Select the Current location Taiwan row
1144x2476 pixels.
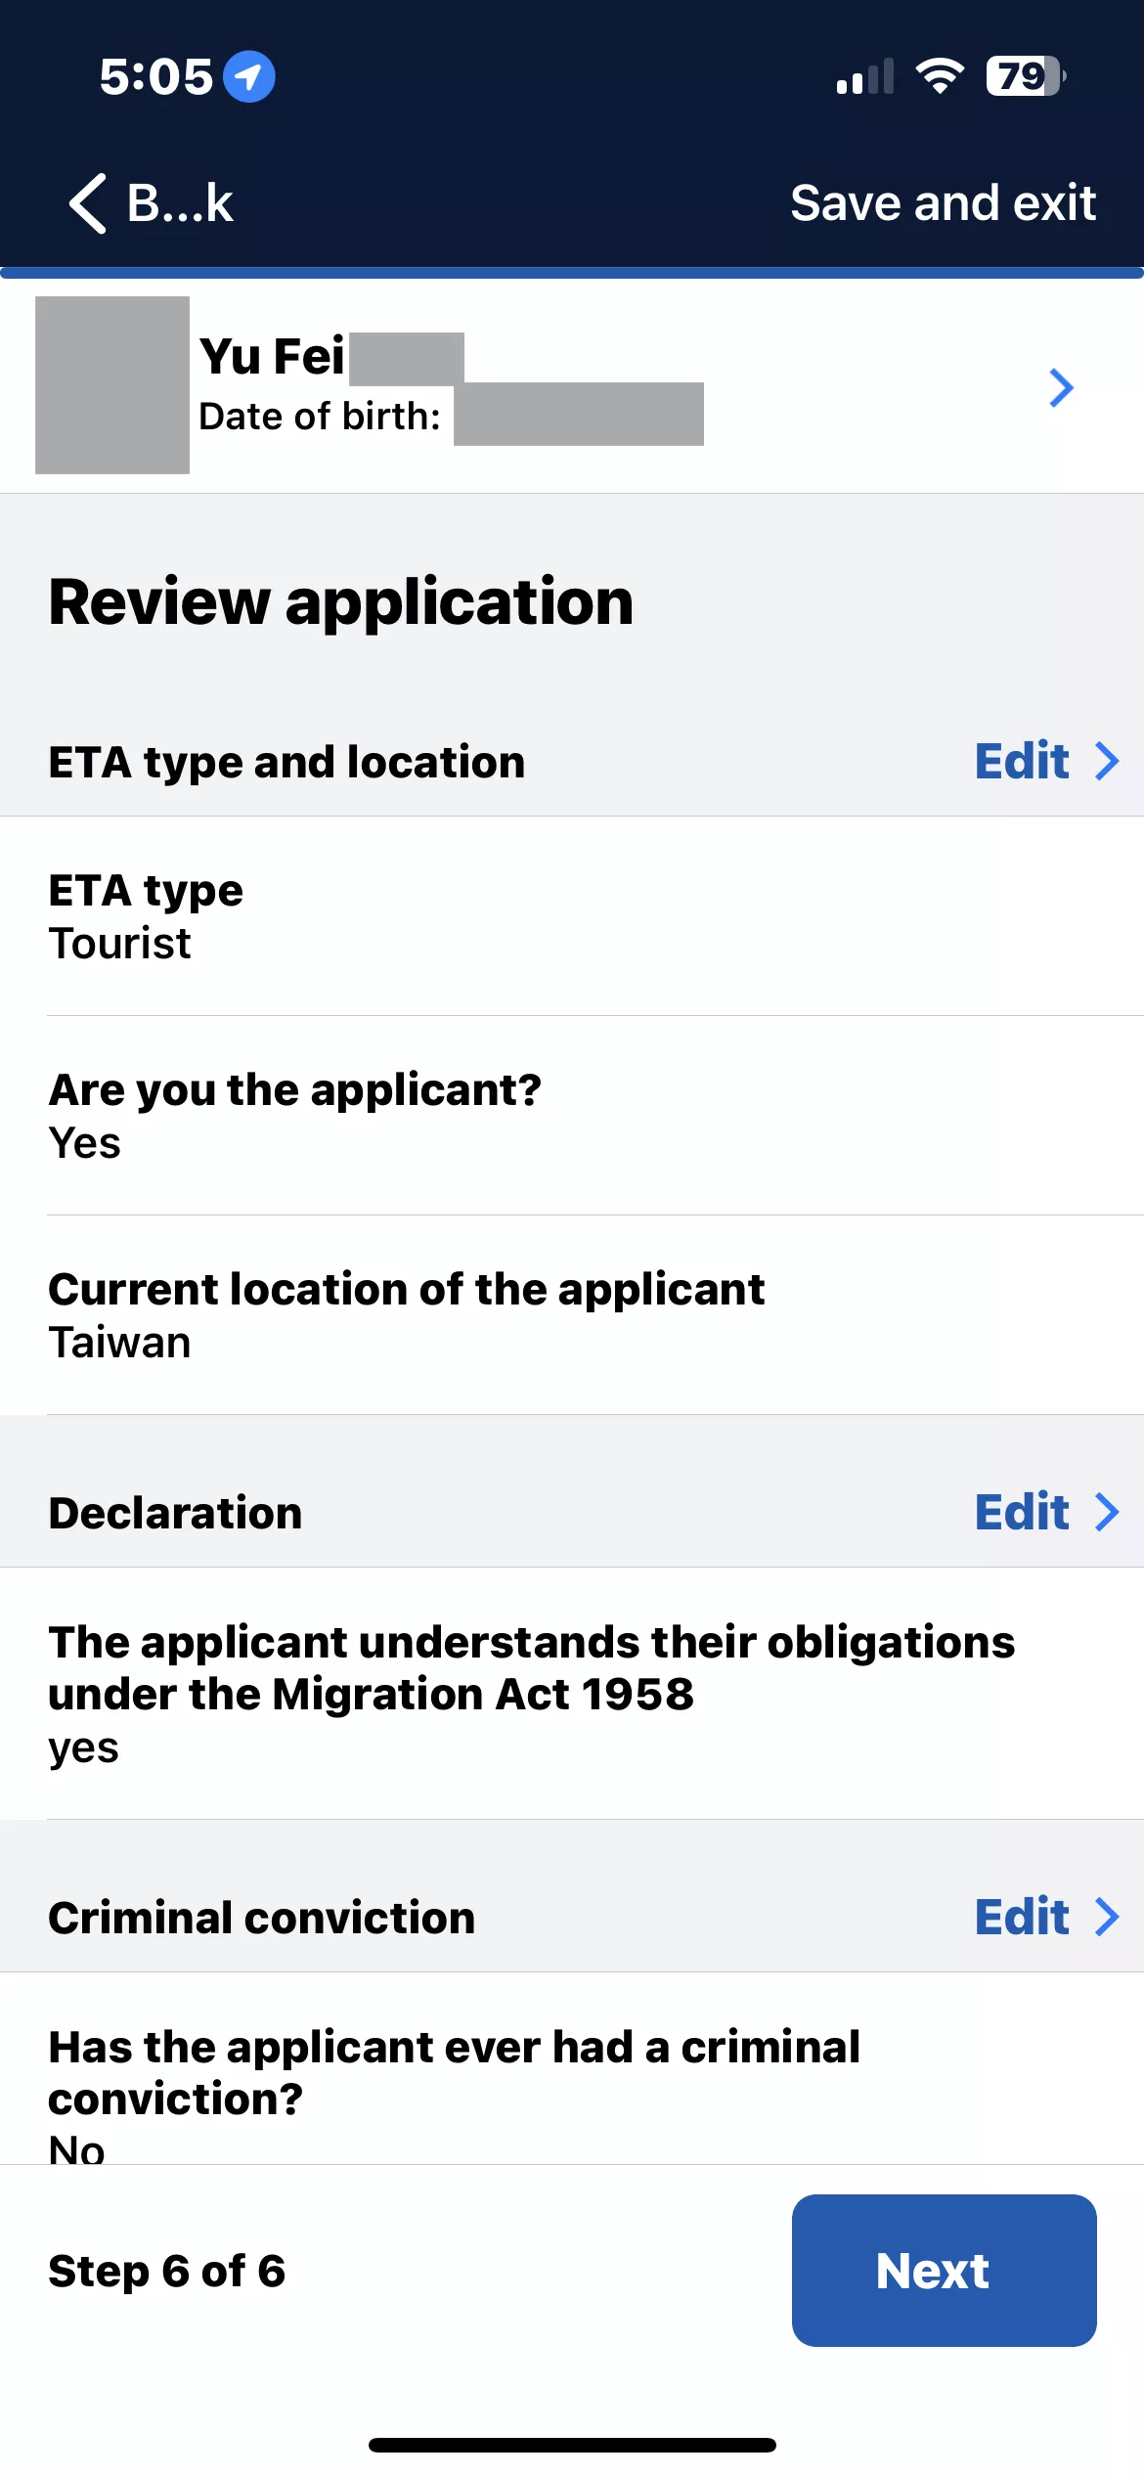click(572, 1314)
